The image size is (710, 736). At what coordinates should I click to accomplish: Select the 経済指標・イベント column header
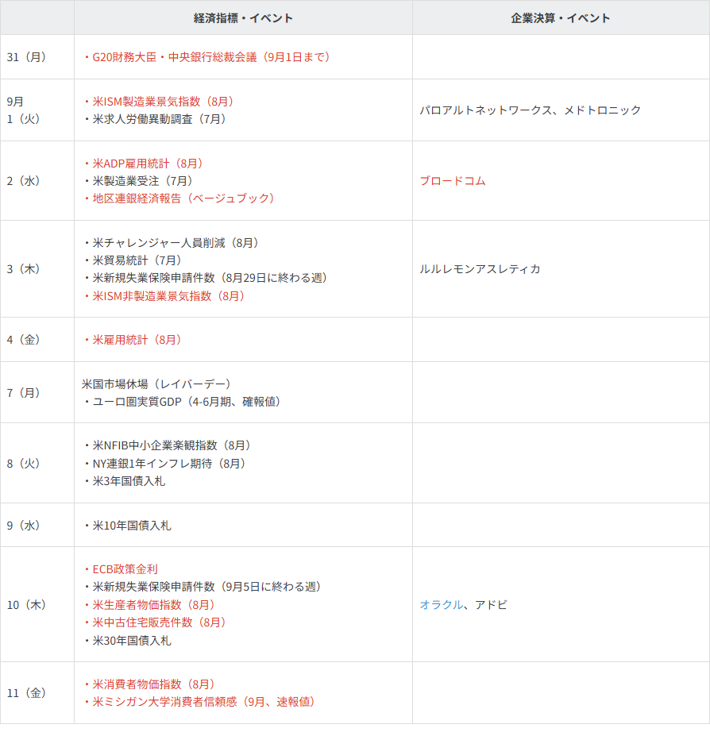pos(243,17)
